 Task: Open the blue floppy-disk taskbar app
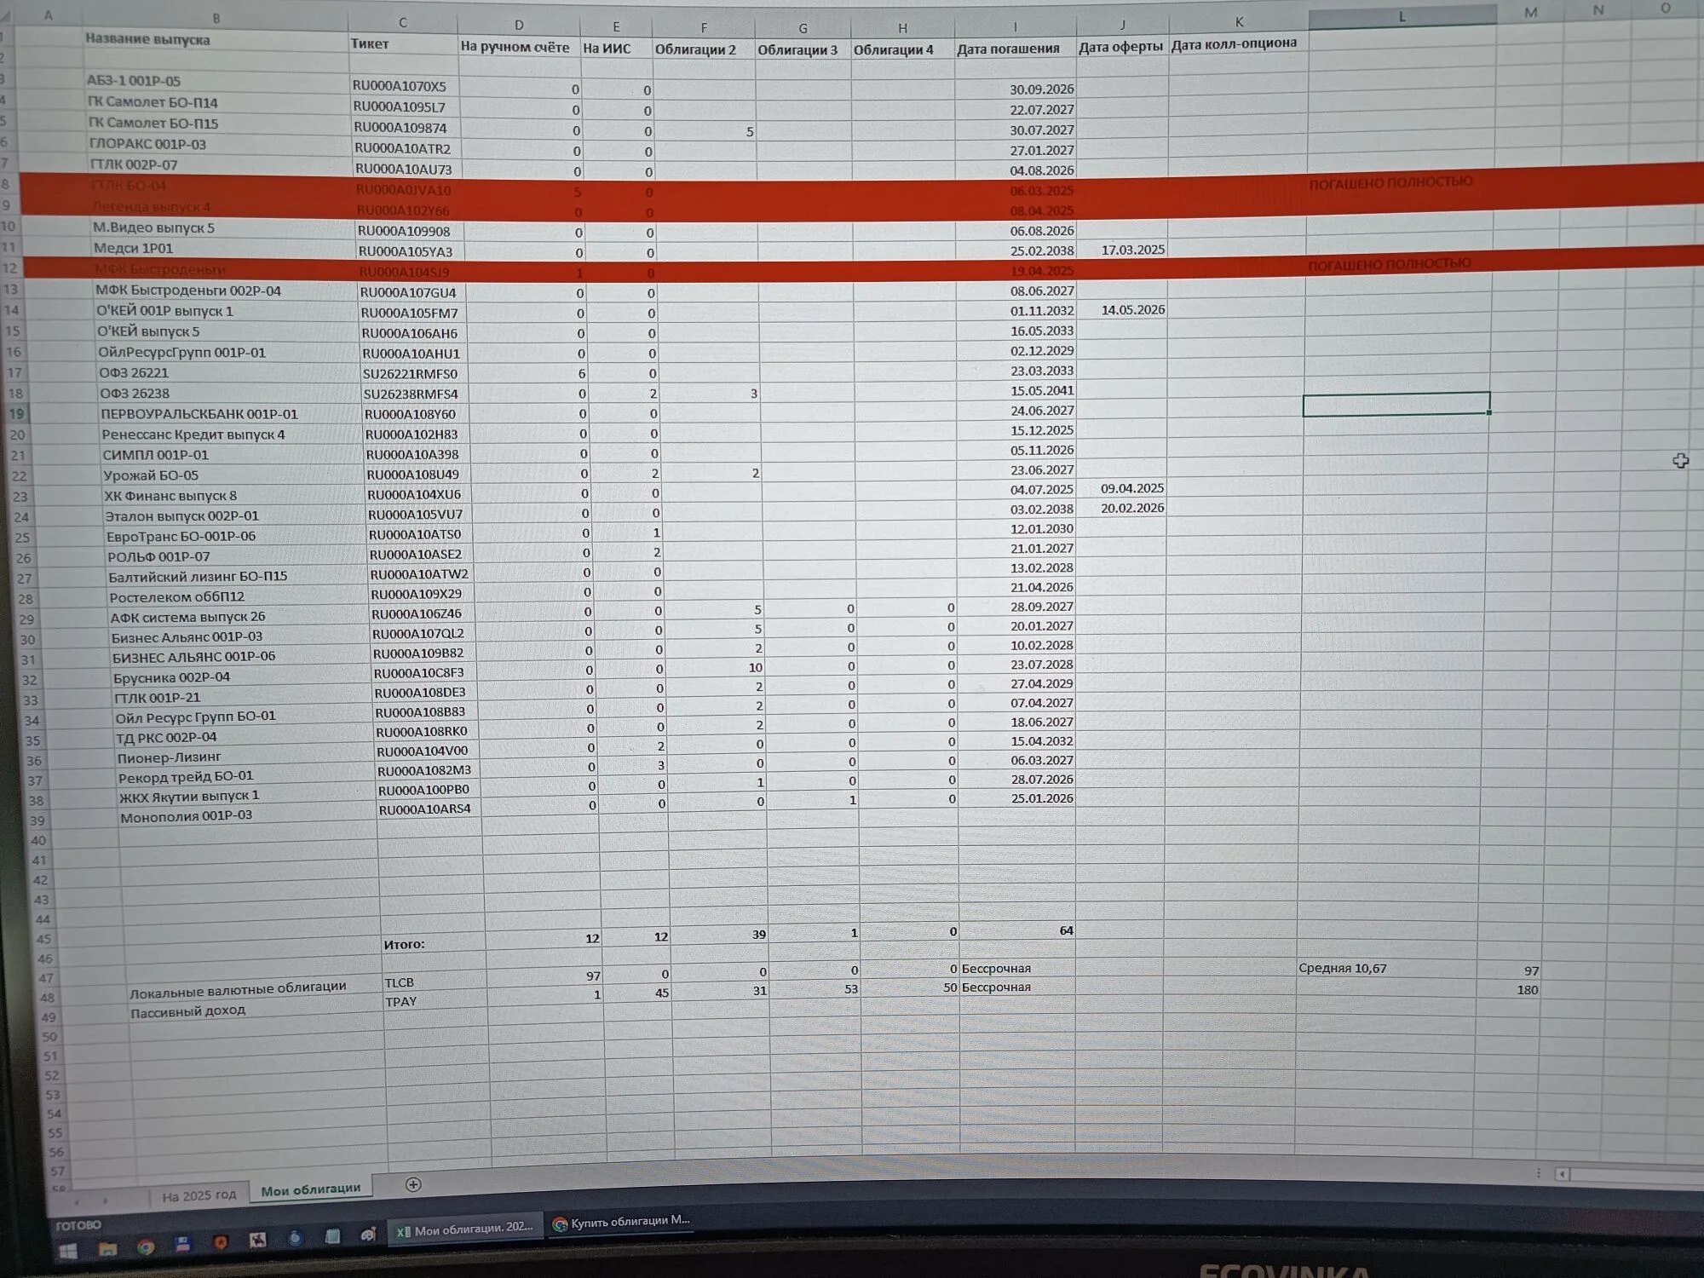pyautogui.click(x=183, y=1245)
